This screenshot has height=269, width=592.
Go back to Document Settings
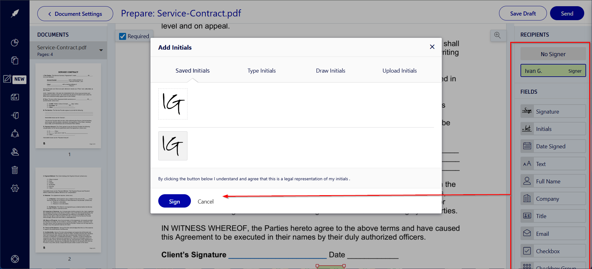(75, 14)
